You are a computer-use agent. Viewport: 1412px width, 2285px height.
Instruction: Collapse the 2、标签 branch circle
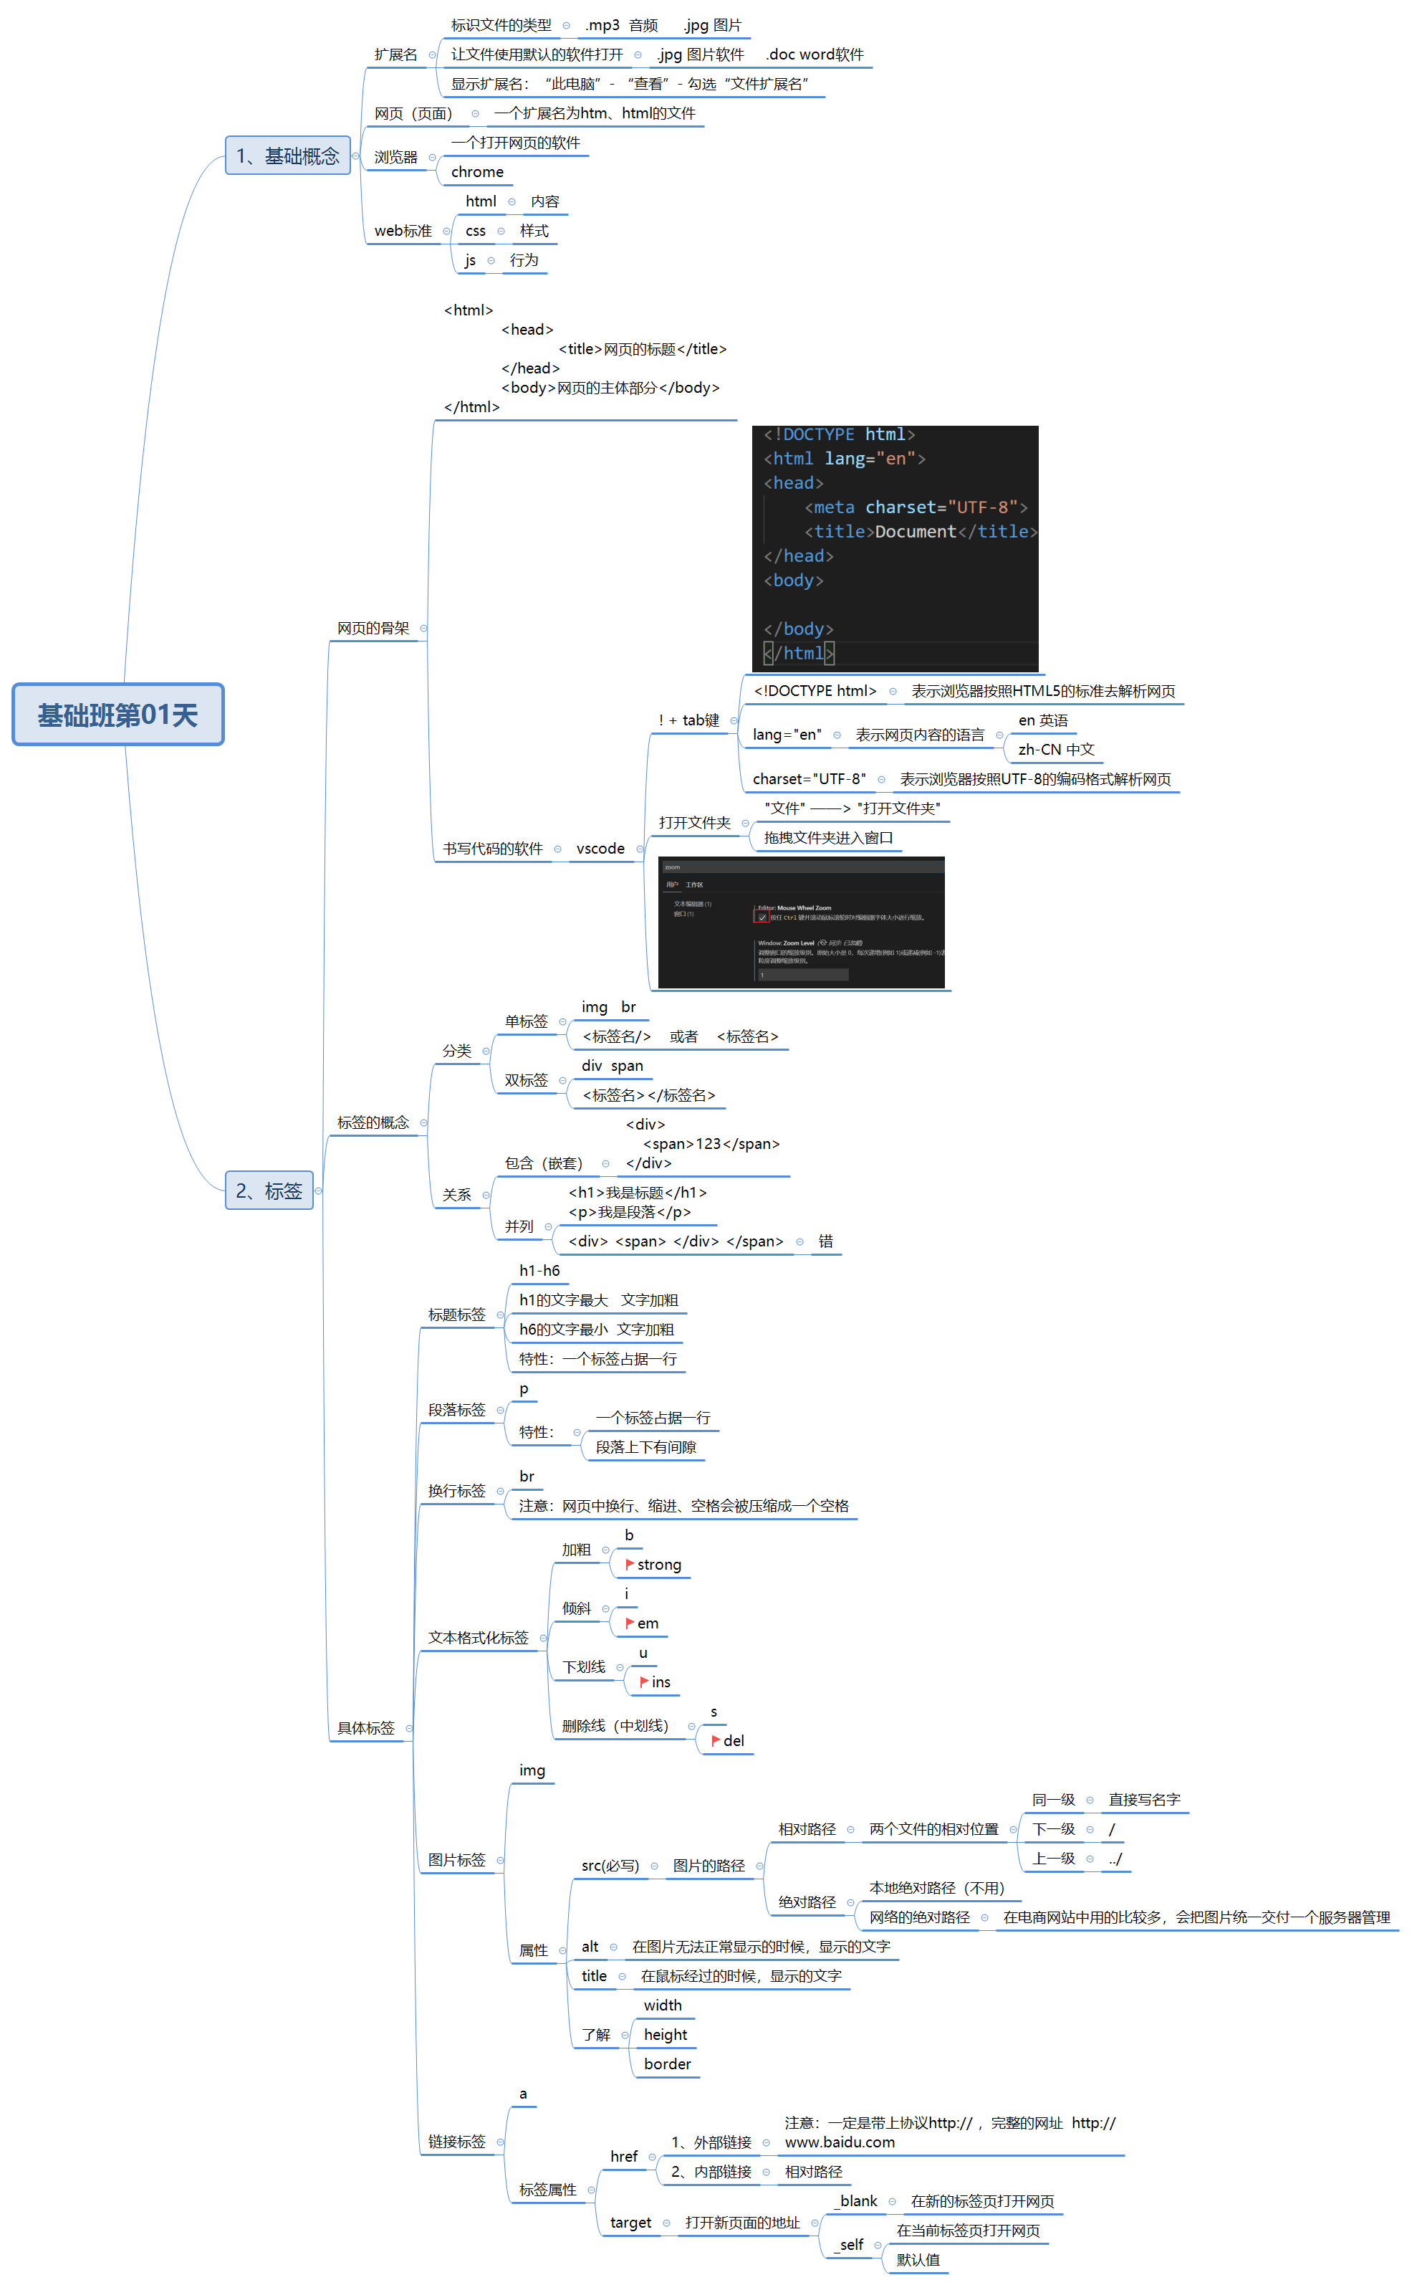[319, 1190]
